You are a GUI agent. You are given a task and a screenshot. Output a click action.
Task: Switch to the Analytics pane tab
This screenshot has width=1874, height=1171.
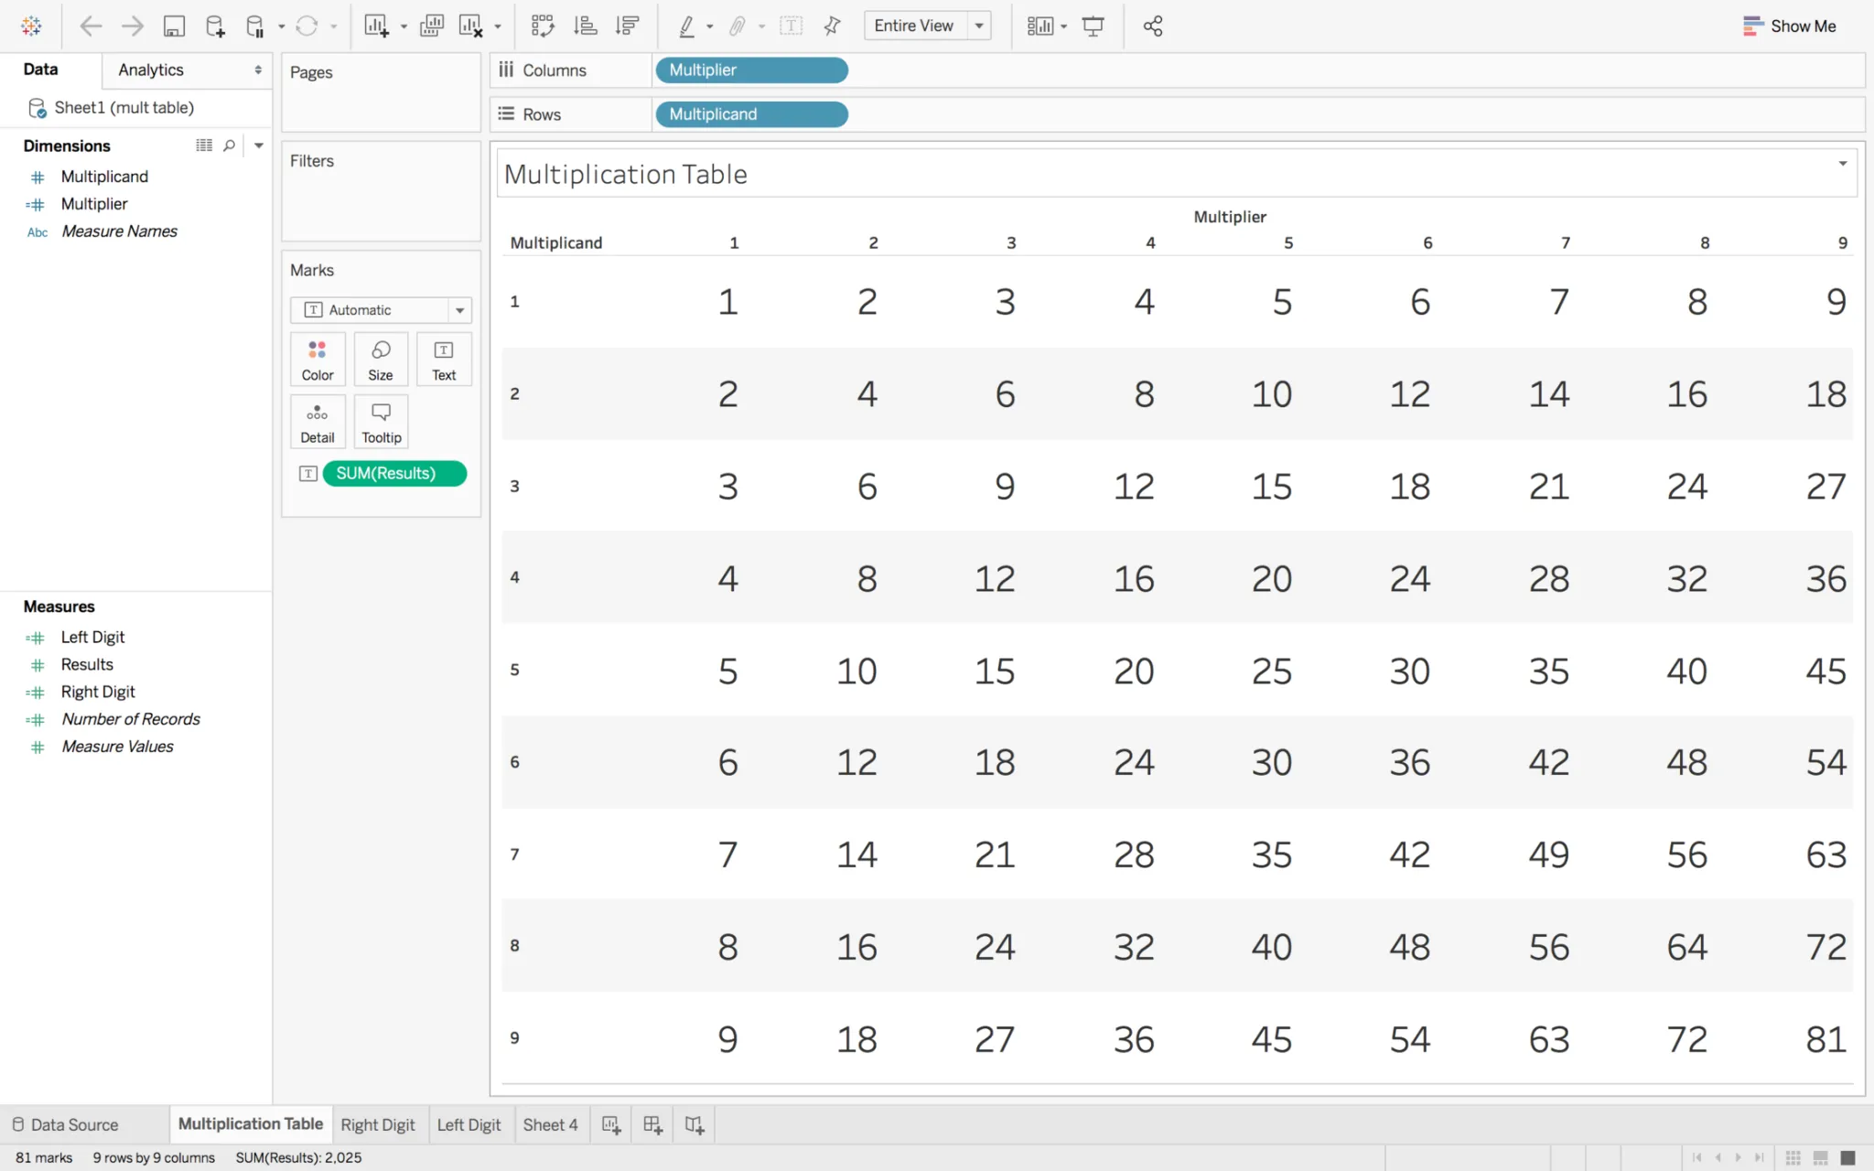151,70
